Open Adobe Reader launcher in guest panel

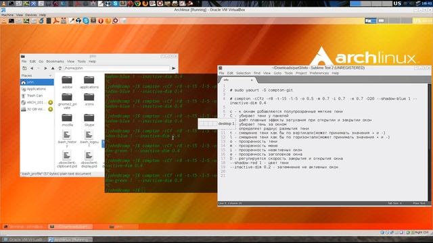(56, 21)
